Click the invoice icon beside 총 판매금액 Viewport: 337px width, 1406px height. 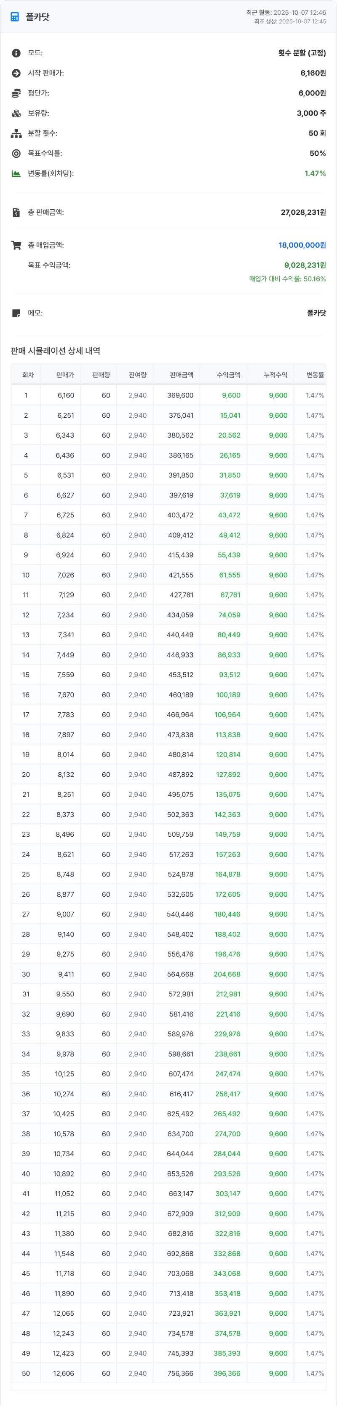16,212
